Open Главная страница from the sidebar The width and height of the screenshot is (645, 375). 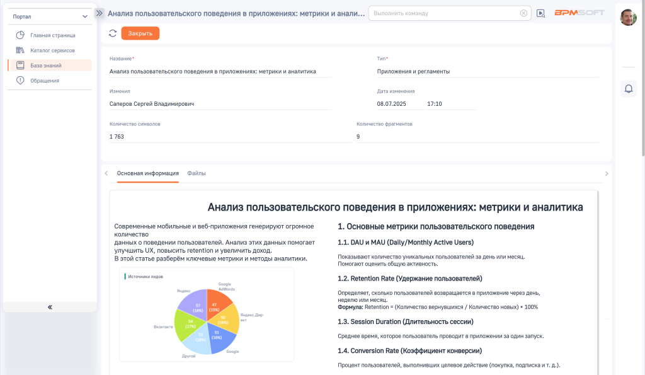pos(52,35)
